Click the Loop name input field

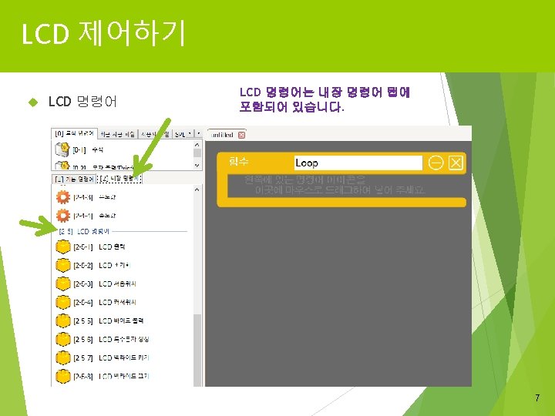(x=358, y=163)
